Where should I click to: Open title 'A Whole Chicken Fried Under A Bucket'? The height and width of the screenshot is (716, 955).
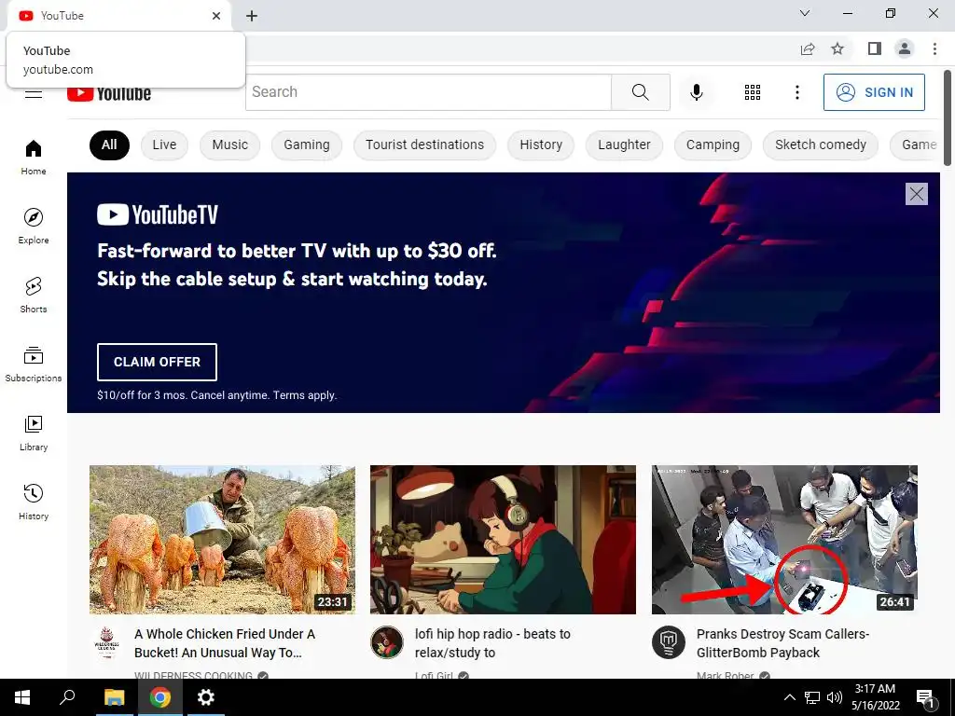pos(225,643)
